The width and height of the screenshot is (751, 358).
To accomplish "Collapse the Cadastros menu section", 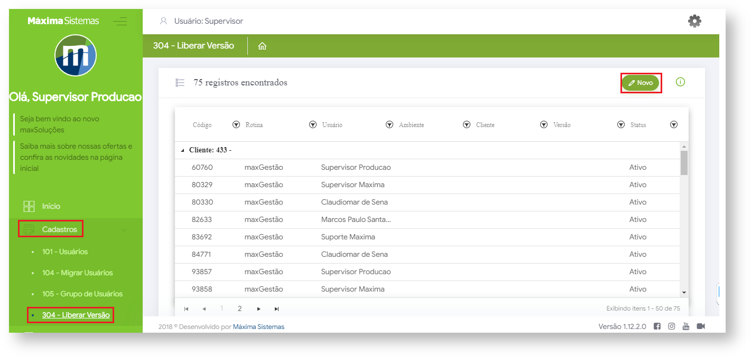I will click(124, 229).
